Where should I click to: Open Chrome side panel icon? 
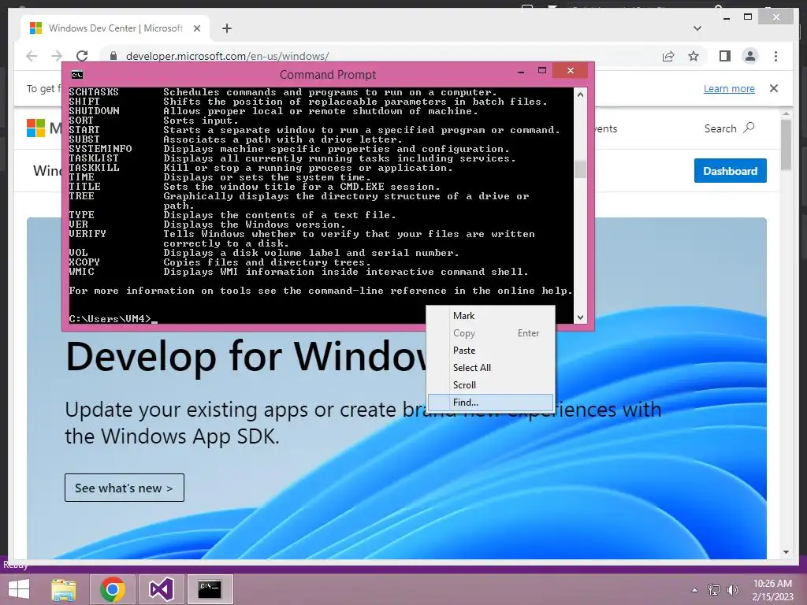coord(725,56)
